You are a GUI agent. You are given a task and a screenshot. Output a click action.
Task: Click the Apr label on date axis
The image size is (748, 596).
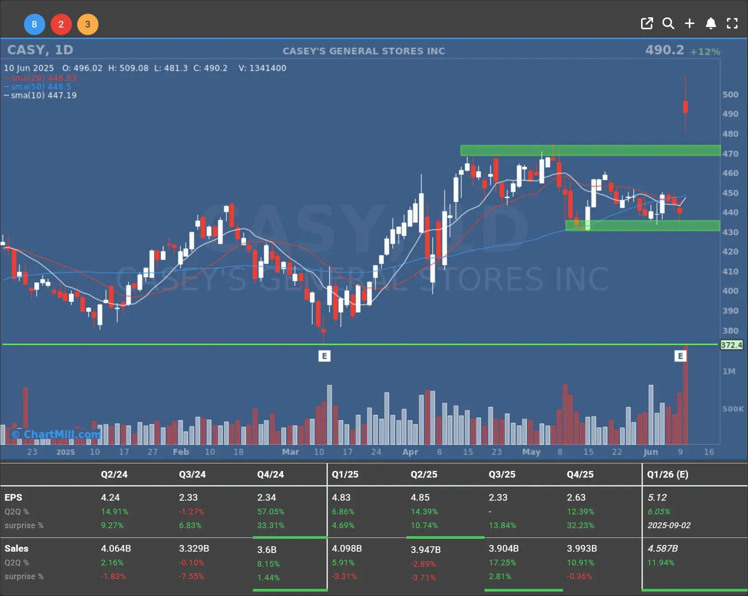coord(410,452)
